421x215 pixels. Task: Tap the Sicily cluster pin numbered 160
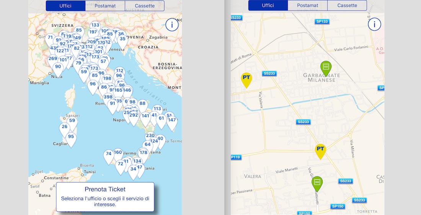click(x=118, y=153)
